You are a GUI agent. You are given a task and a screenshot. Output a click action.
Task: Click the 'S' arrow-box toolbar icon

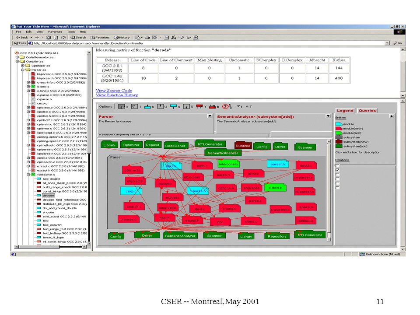(186, 107)
